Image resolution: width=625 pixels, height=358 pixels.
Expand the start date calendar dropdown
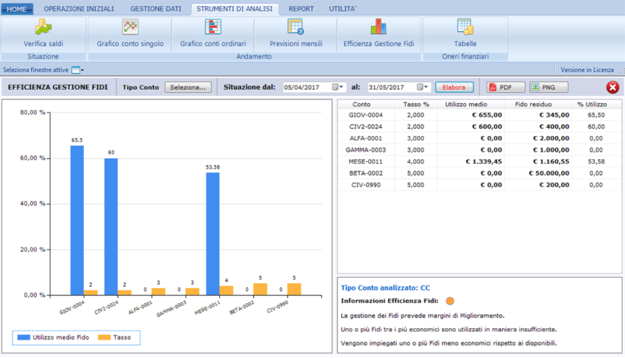[x=338, y=87]
